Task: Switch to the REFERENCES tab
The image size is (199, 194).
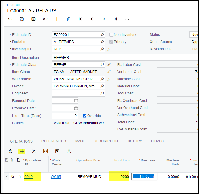Action: coord(53,141)
